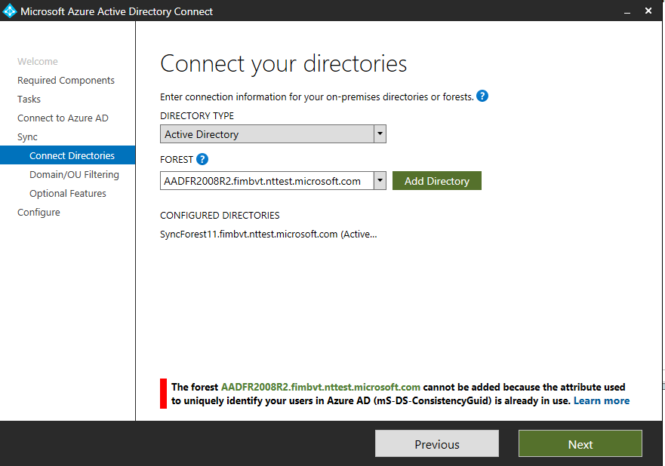The width and height of the screenshot is (665, 466).
Task: Expand the Forest combo box arrow
Action: [x=380, y=180]
